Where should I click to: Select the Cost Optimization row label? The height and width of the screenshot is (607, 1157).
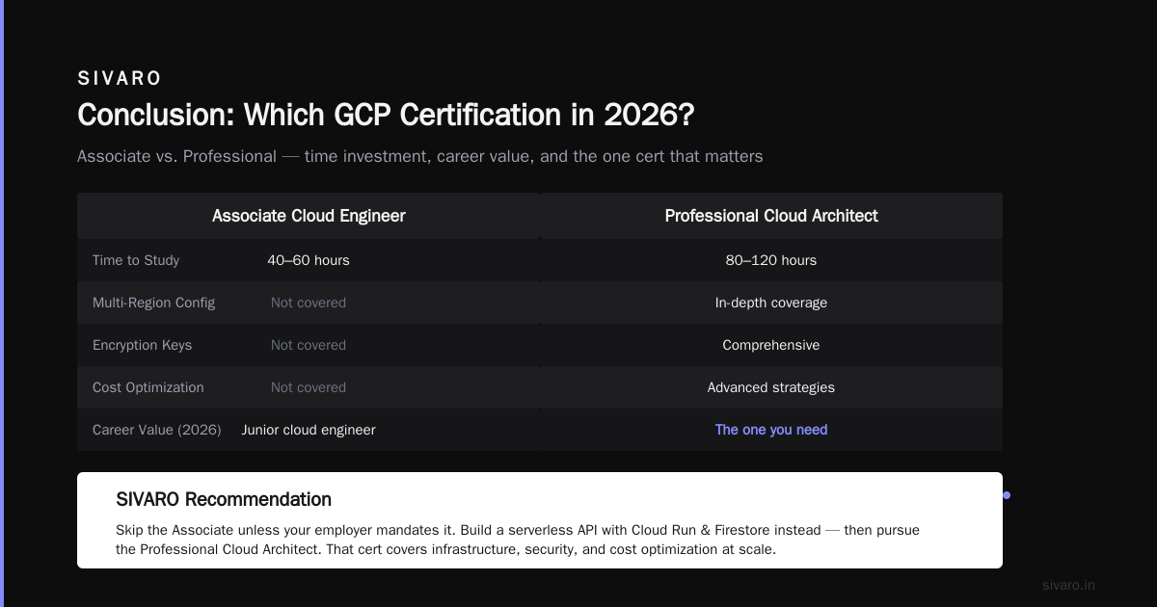pyautogui.click(x=148, y=387)
